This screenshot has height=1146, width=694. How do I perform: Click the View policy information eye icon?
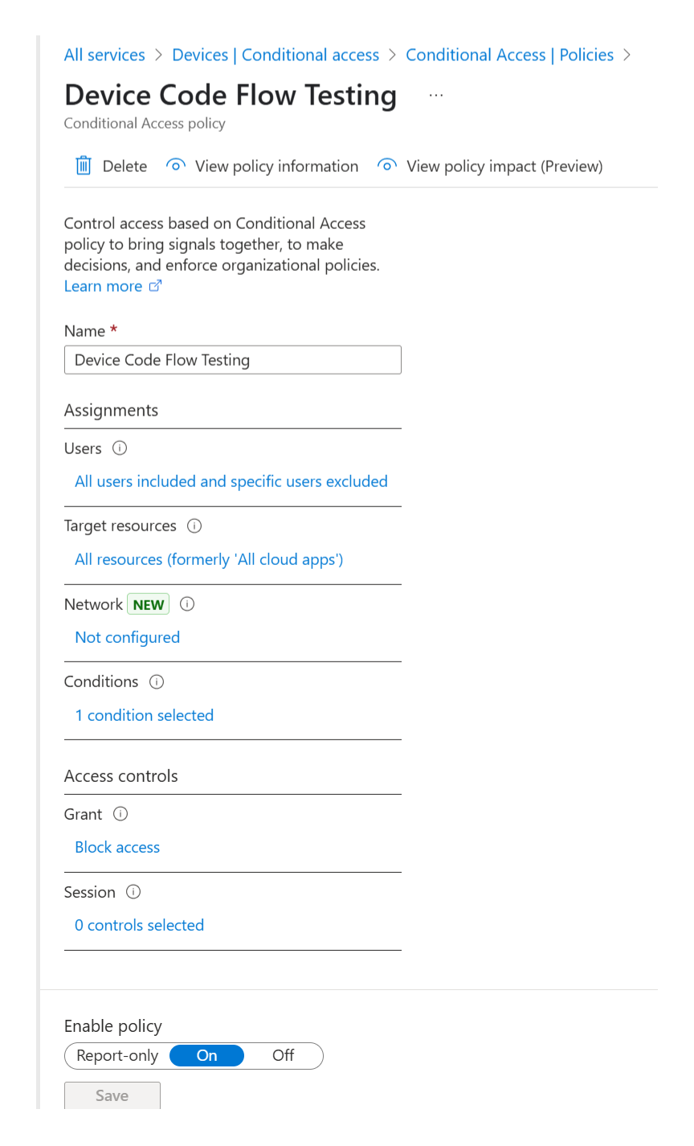(x=175, y=166)
